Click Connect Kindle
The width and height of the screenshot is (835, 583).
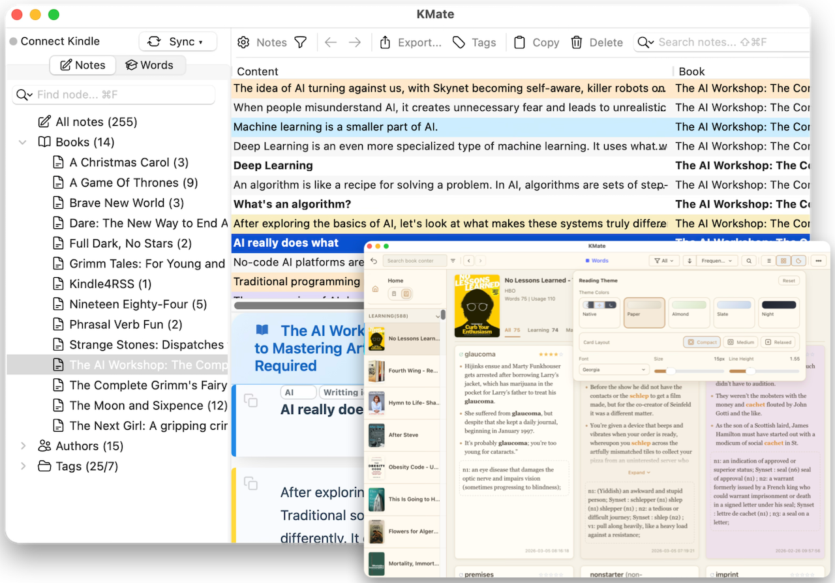[55, 41]
